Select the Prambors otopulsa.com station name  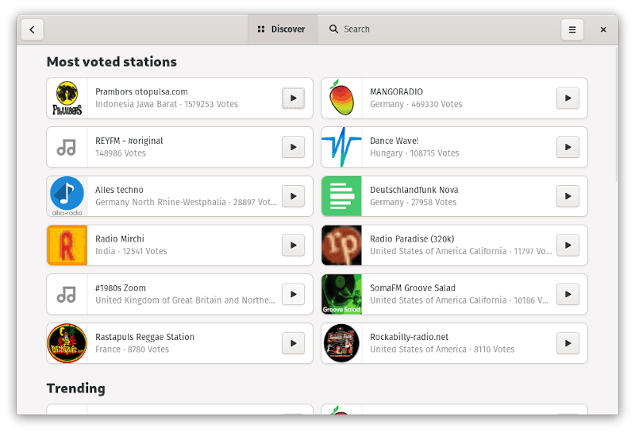[141, 92]
